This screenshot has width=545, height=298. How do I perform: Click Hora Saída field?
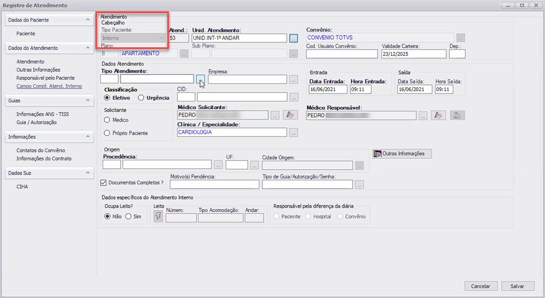(x=444, y=90)
